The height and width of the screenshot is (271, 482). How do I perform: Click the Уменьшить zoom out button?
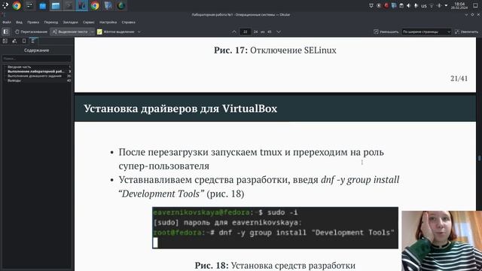coord(386,32)
